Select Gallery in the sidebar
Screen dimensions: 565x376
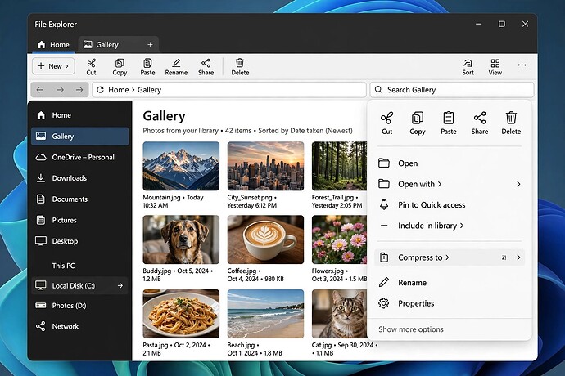tap(80, 136)
